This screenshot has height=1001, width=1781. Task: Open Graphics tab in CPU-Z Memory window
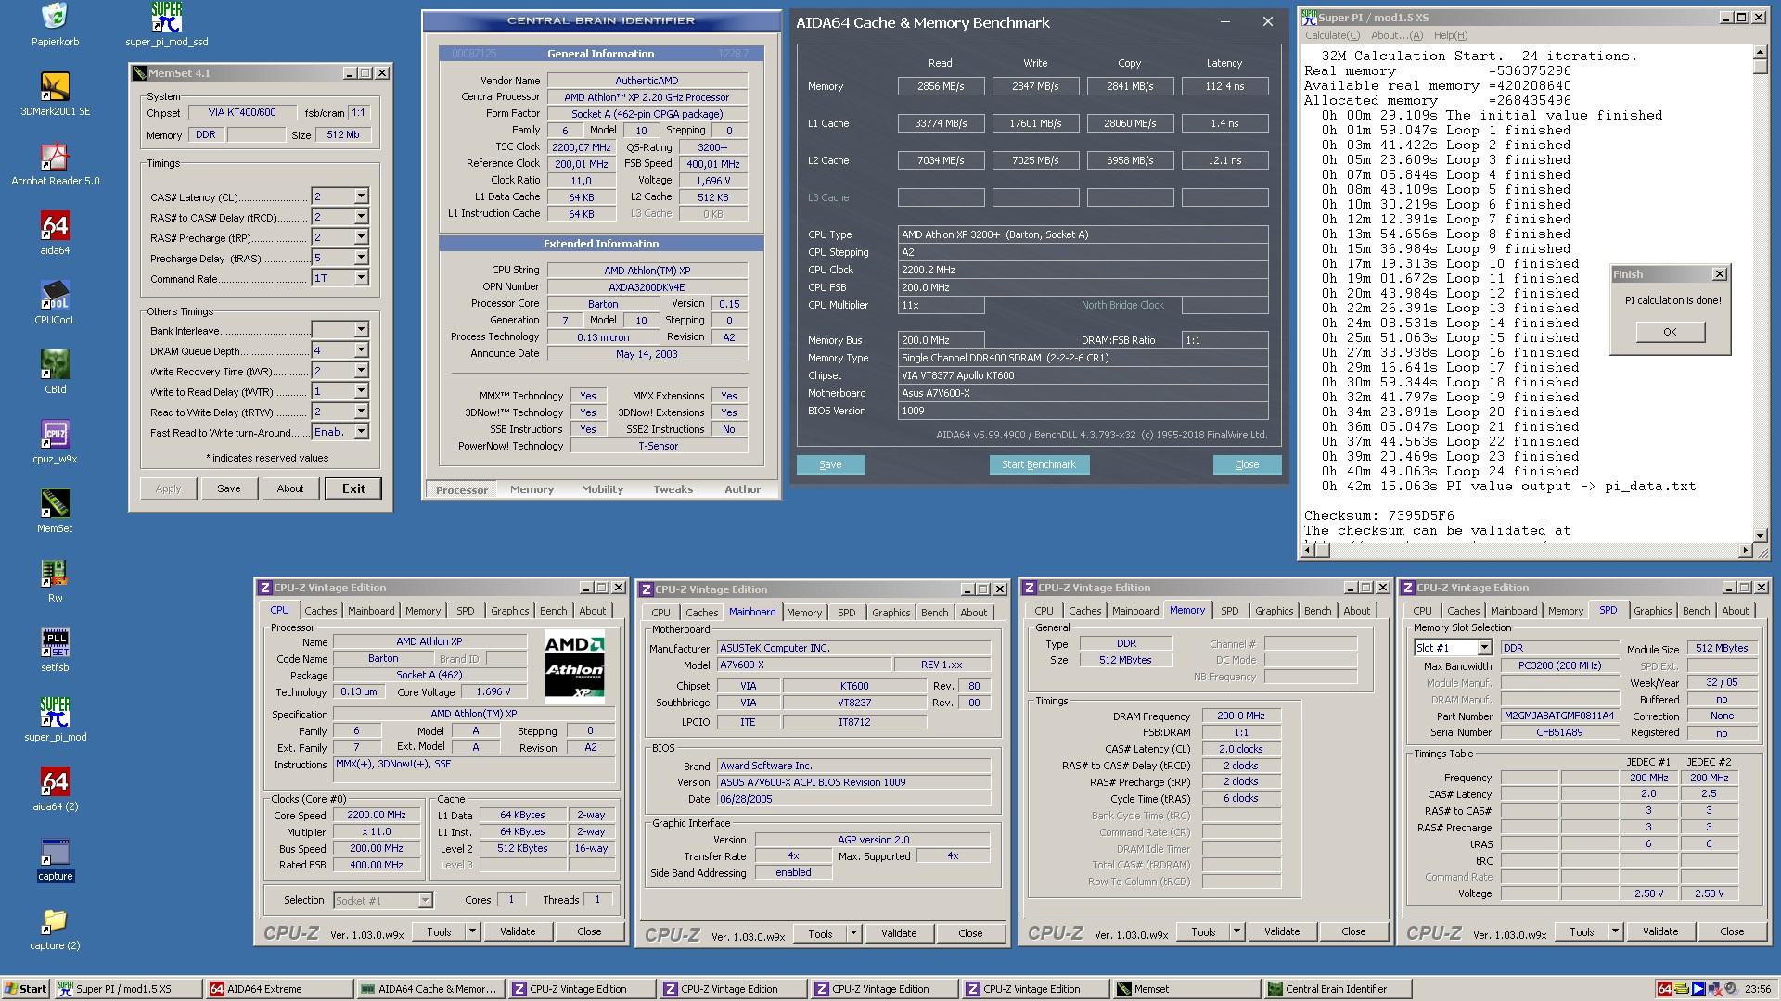[1274, 611]
